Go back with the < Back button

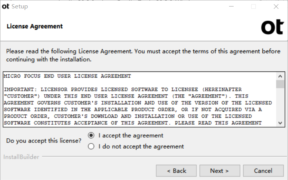(176, 171)
